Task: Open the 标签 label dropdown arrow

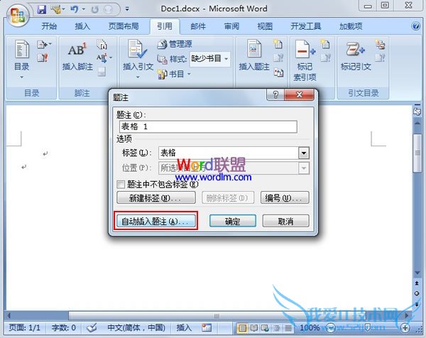Action: pyautogui.click(x=304, y=153)
